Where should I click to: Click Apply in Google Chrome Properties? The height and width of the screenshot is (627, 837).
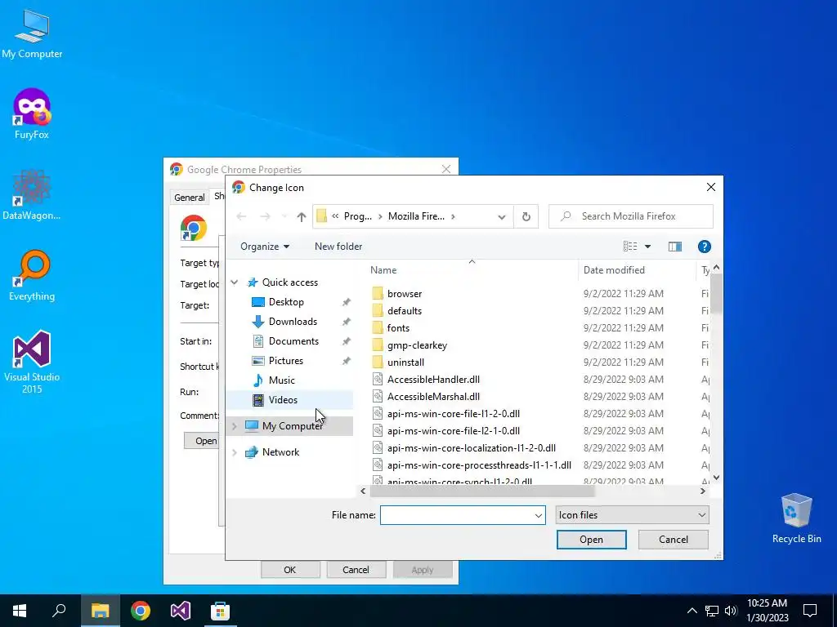(x=423, y=570)
